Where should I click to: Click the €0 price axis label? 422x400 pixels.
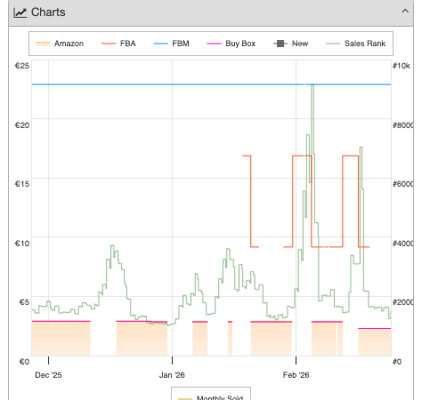(x=24, y=362)
